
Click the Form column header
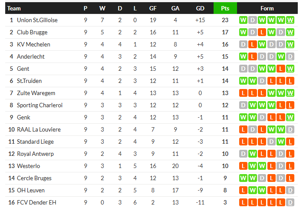click(267, 8)
